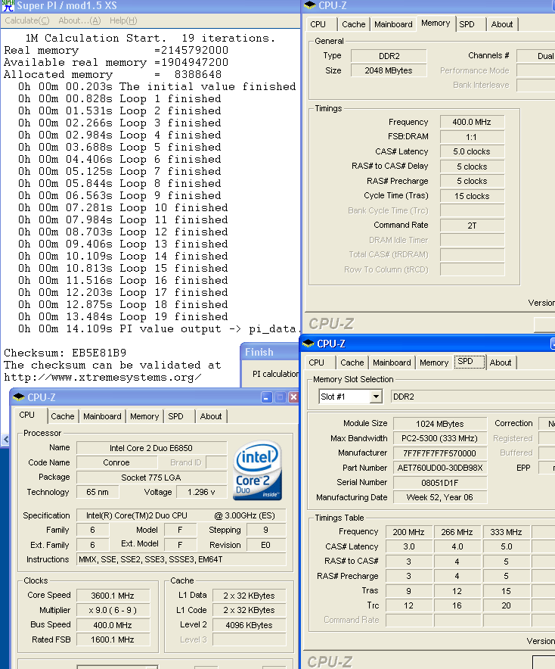Image resolution: width=555 pixels, height=669 pixels.
Task: Select Mainboard tab in the processor info window
Action: [102, 416]
